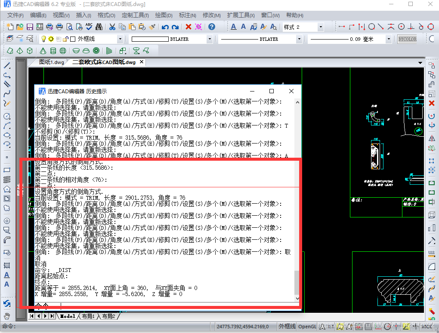Cut selection with the scissors icon

[x=112, y=27]
